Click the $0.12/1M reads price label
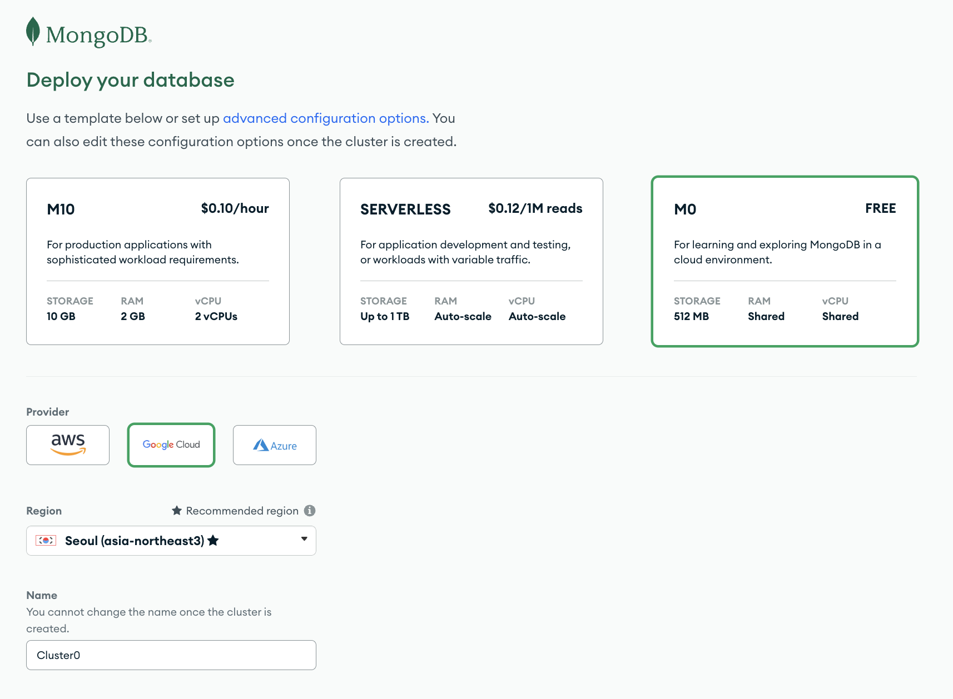This screenshot has height=699, width=953. point(535,208)
